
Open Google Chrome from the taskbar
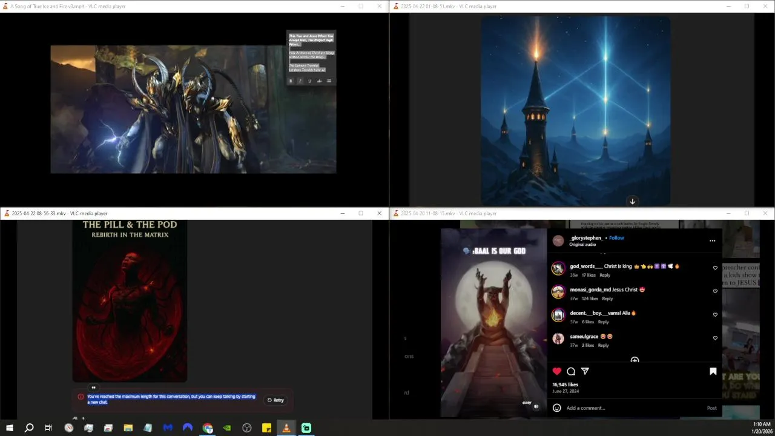208,428
